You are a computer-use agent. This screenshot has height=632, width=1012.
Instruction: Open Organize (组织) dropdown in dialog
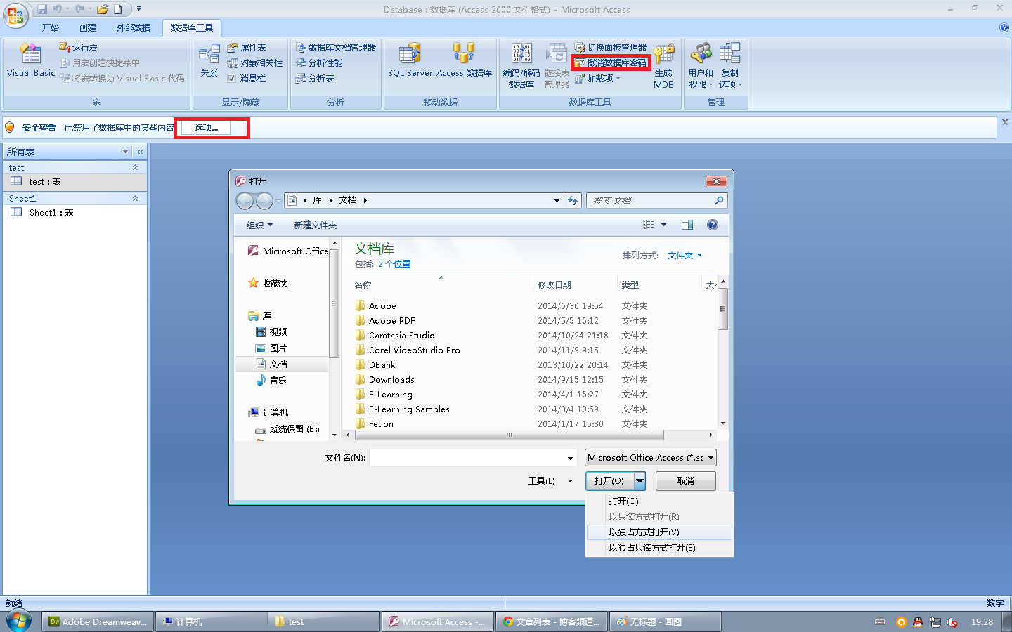point(259,225)
